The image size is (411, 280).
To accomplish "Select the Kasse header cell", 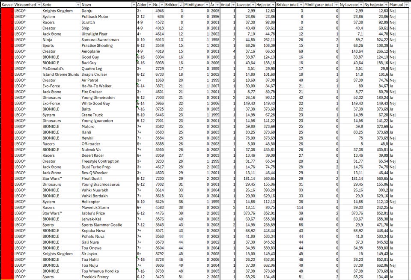I will click(7, 5).
